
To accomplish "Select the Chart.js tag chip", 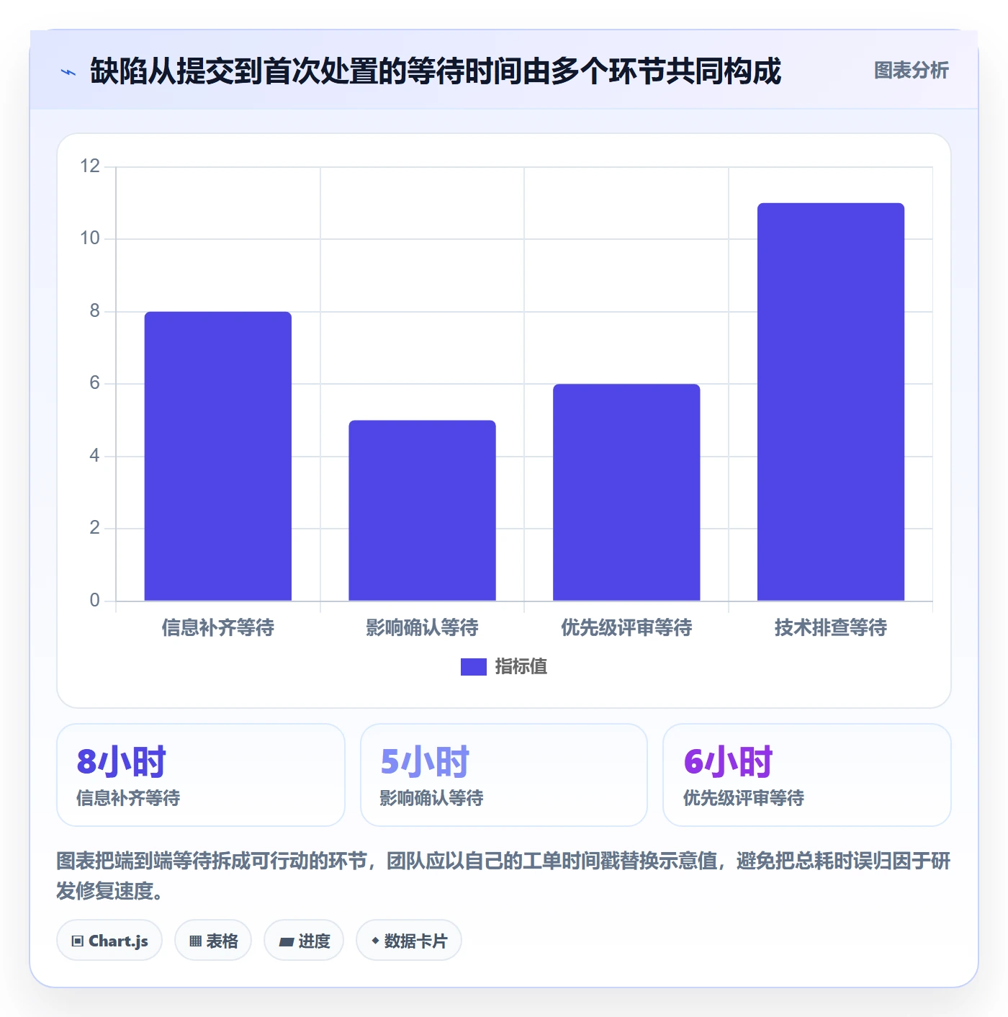I will [x=109, y=941].
